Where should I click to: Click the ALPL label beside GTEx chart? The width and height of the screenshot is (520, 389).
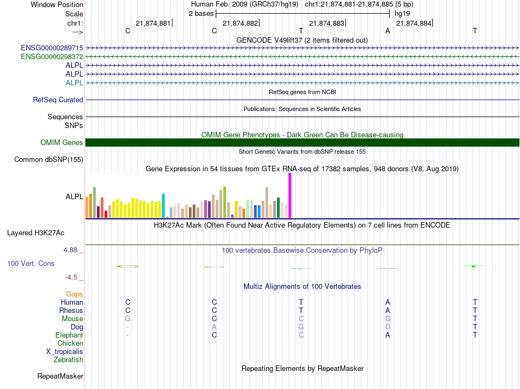[74, 197]
